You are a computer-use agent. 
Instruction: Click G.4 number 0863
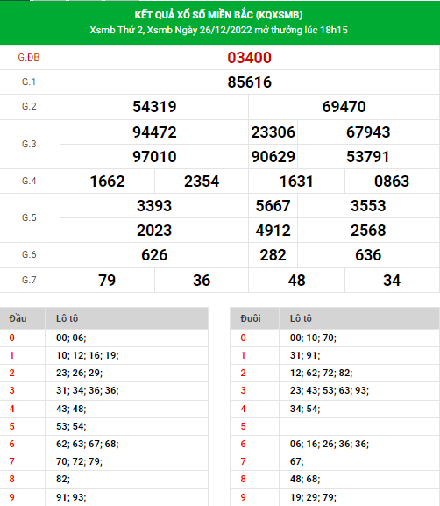(x=392, y=182)
